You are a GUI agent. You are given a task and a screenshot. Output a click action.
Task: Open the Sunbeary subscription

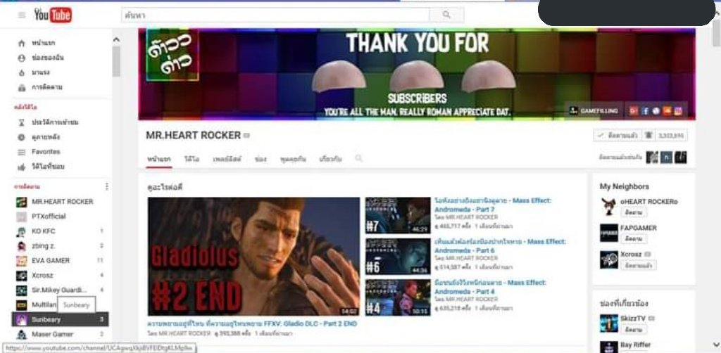pos(60,319)
